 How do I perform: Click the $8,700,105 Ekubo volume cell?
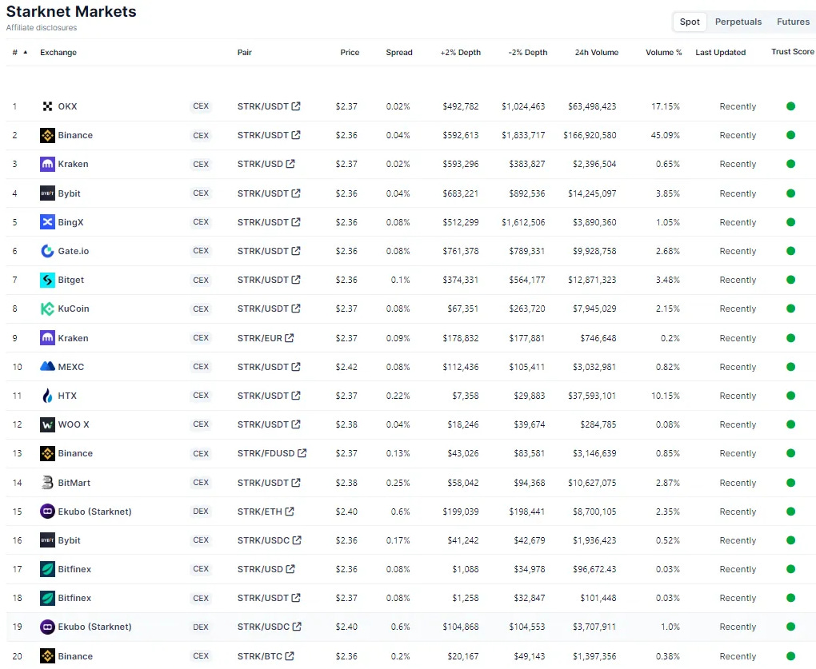coord(594,512)
